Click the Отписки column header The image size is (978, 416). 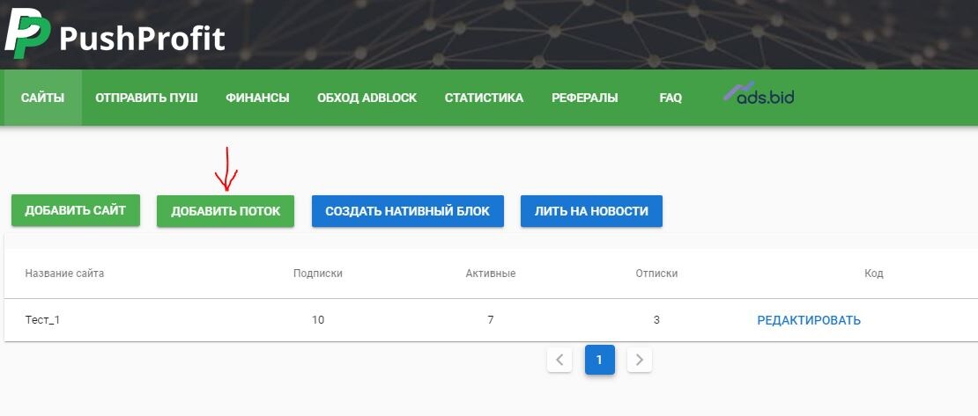[x=656, y=274]
